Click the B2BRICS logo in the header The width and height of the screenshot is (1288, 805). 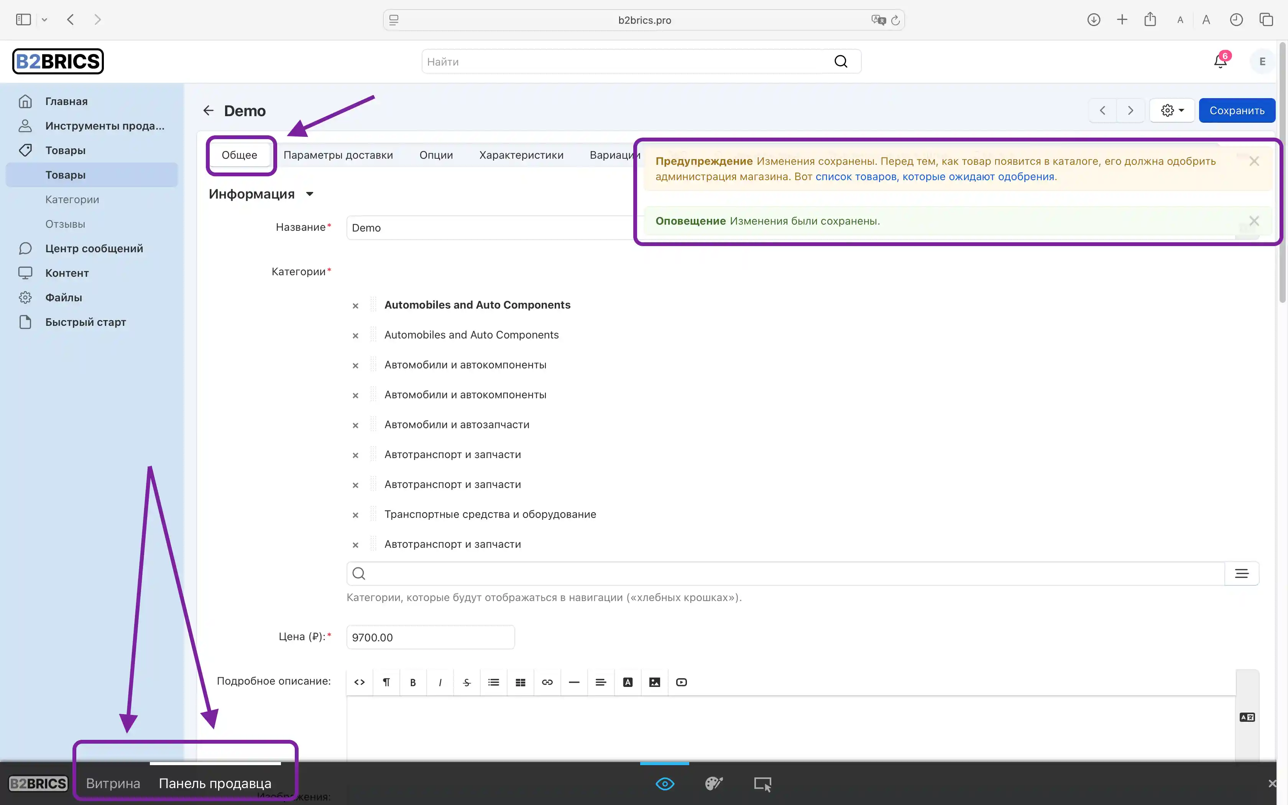pyautogui.click(x=58, y=61)
